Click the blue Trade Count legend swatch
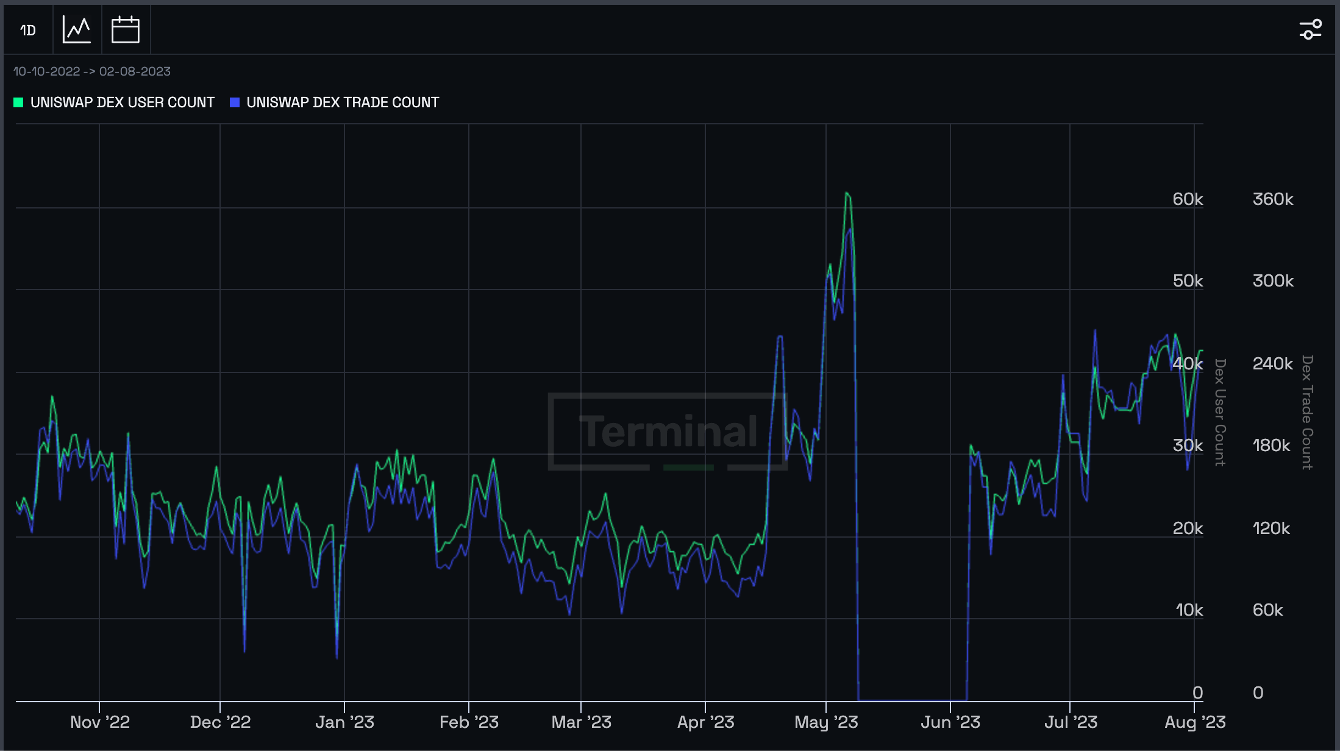This screenshot has width=1340, height=751. tap(235, 102)
